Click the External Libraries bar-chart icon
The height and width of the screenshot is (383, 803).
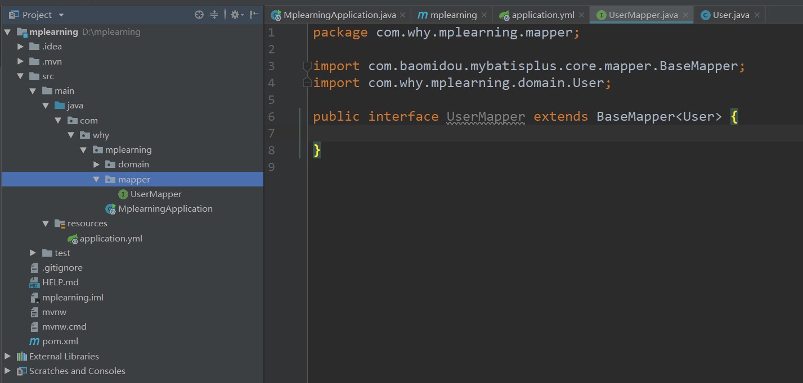click(21, 356)
